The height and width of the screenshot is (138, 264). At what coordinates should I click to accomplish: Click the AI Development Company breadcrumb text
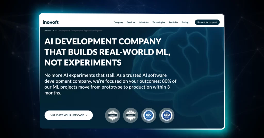tap(79, 30)
